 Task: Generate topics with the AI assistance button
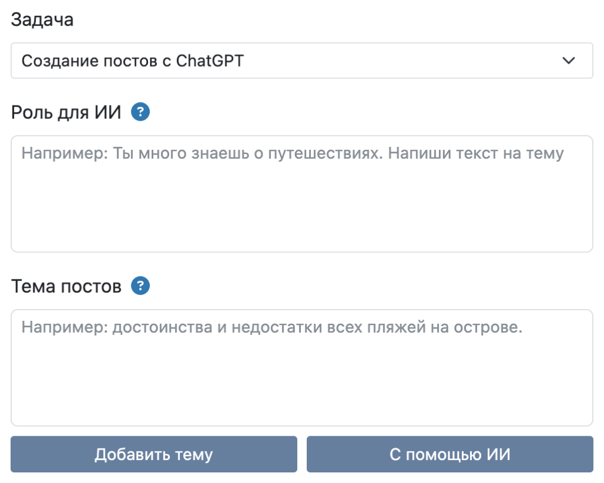click(x=449, y=455)
